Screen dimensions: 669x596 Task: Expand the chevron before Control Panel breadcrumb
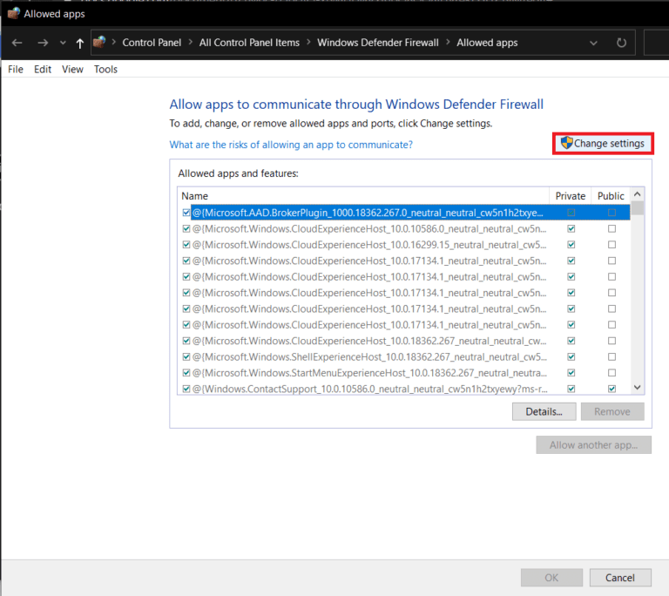pyautogui.click(x=114, y=43)
